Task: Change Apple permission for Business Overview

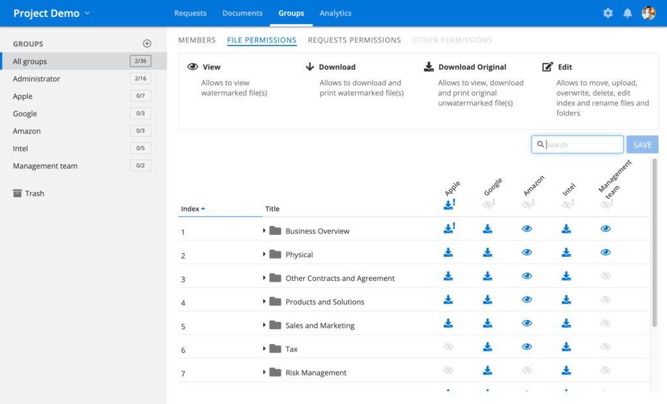Action: pyautogui.click(x=449, y=228)
